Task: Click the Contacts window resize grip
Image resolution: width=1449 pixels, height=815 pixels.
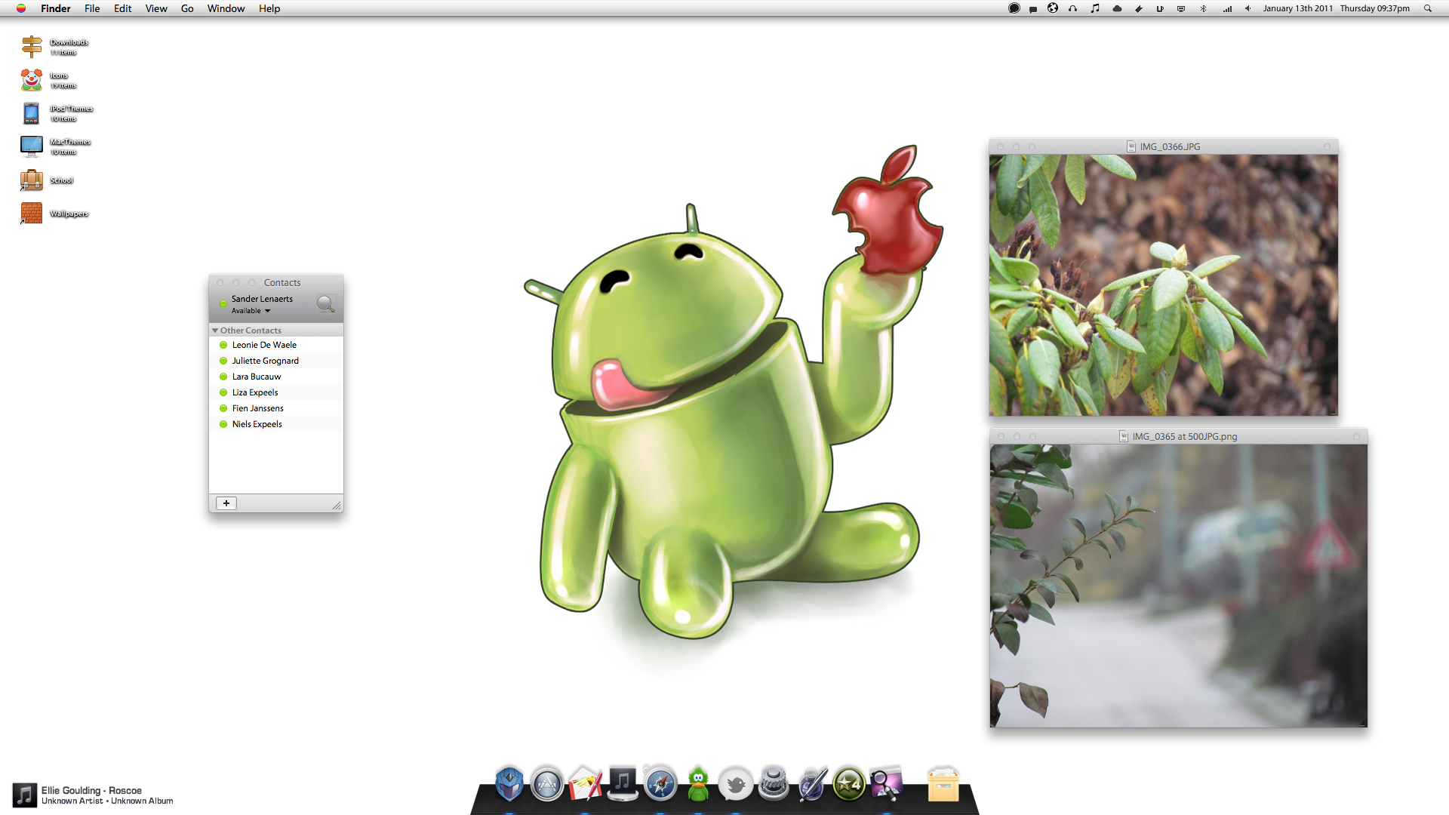Action: coord(337,506)
